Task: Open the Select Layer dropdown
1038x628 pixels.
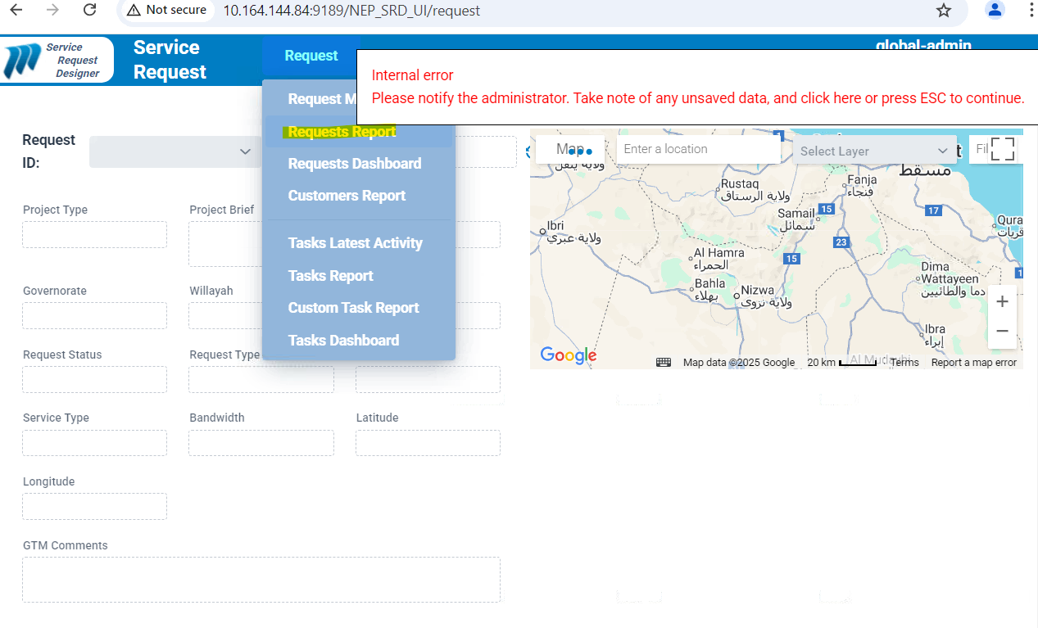Action: pyautogui.click(x=873, y=151)
